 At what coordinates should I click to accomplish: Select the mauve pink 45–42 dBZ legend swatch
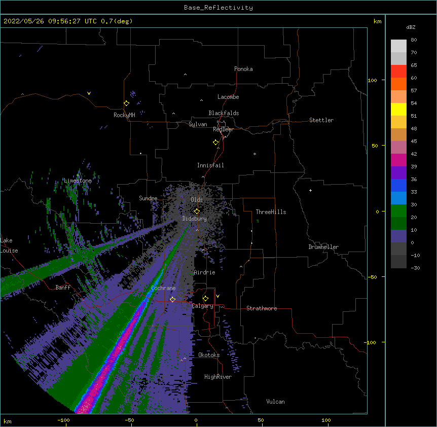(398, 148)
